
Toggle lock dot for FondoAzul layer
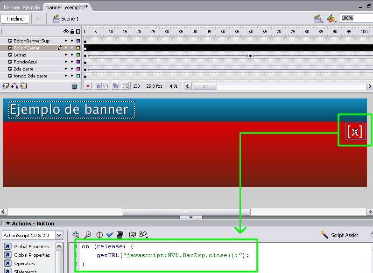tap(72, 62)
